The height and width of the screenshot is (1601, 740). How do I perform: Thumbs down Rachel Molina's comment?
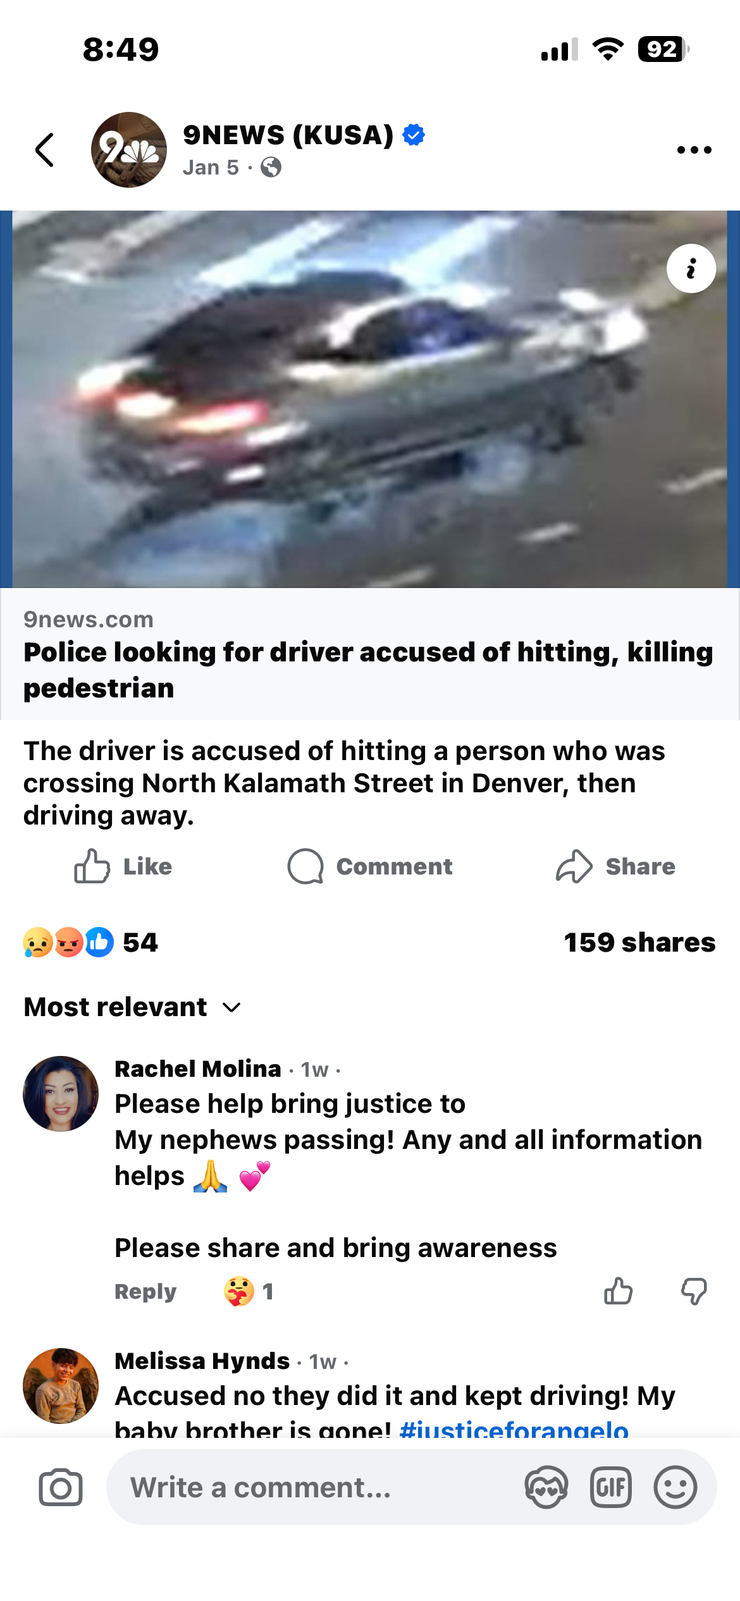(x=694, y=1291)
